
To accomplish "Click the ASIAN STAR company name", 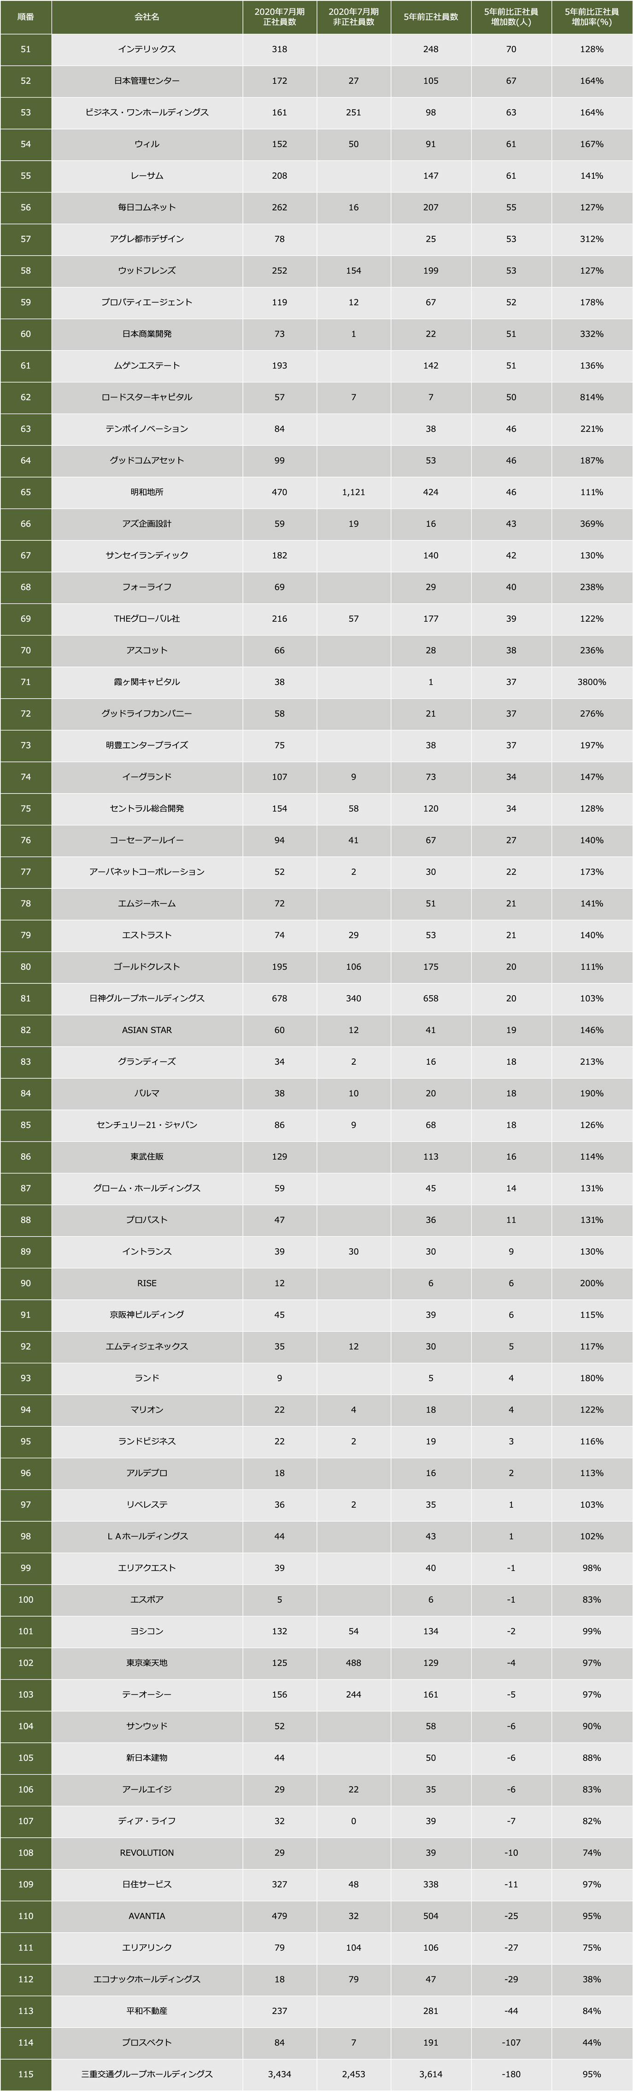I will [x=147, y=1030].
